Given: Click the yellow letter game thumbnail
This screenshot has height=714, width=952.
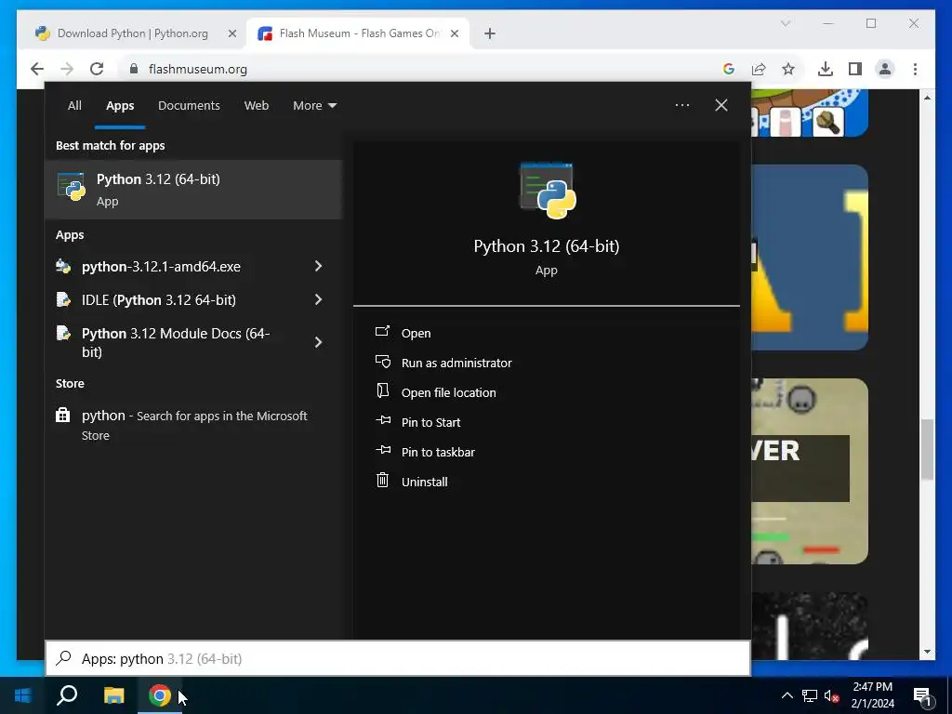Looking at the screenshot, I should [x=810, y=258].
